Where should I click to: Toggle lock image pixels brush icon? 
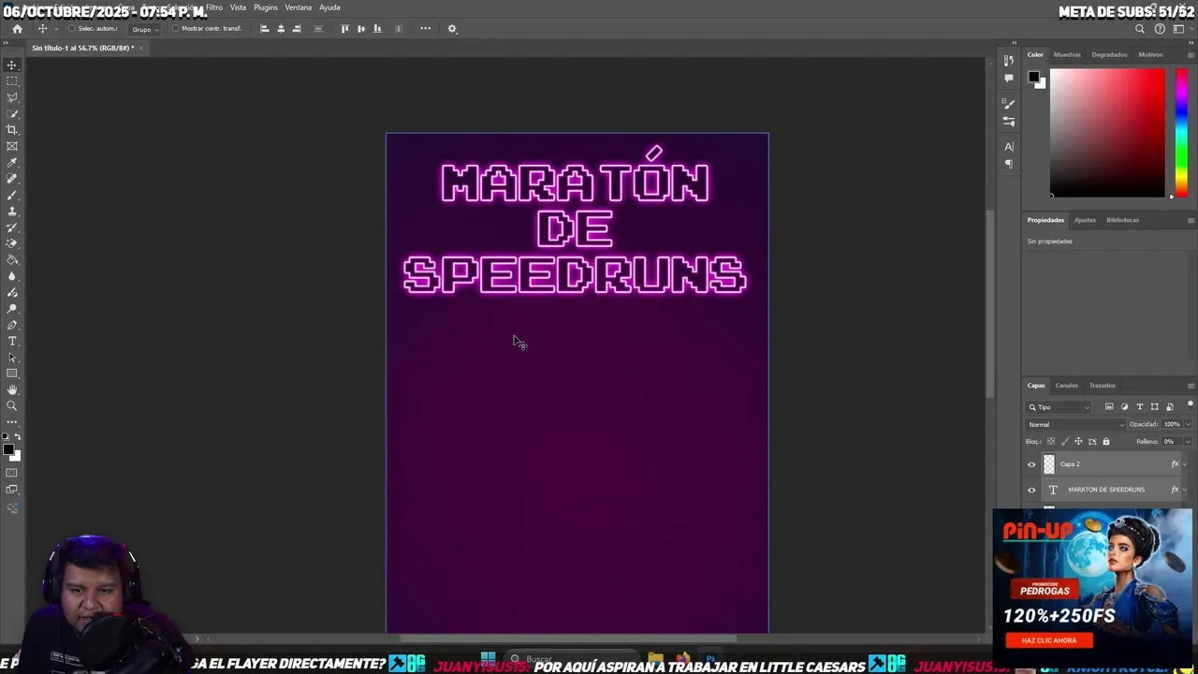tap(1064, 442)
